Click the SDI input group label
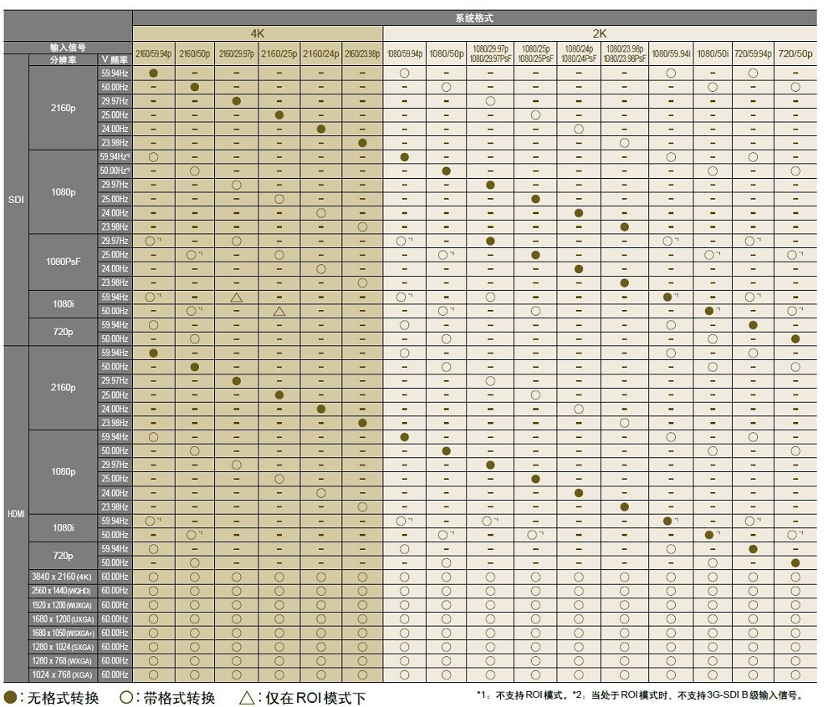Viewport: 828px width, 707px height. click(x=16, y=200)
